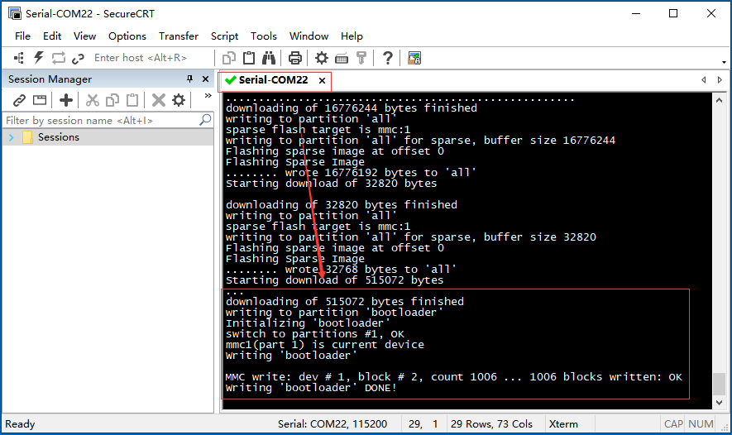
Task: Open the Tools menu
Action: coord(263,36)
